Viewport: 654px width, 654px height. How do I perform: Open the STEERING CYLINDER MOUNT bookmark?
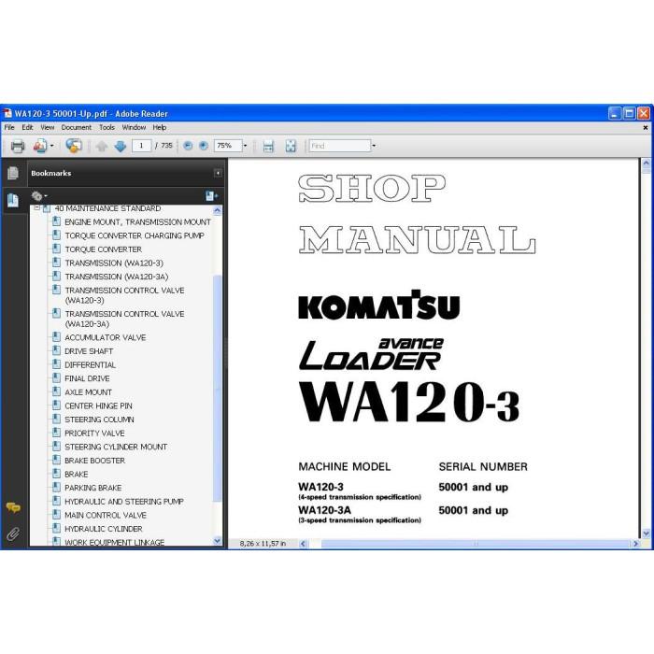coord(116,447)
